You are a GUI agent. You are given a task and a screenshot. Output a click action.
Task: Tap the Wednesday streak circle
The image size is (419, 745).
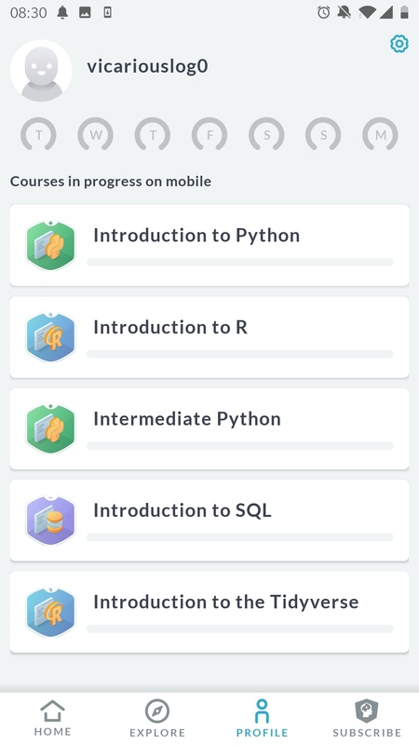[96, 135]
